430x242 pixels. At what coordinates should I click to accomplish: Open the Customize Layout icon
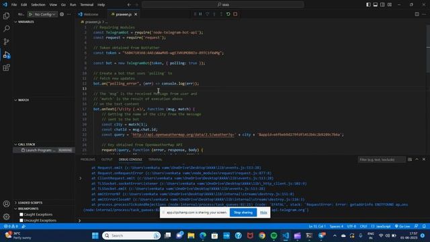point(390,5)
